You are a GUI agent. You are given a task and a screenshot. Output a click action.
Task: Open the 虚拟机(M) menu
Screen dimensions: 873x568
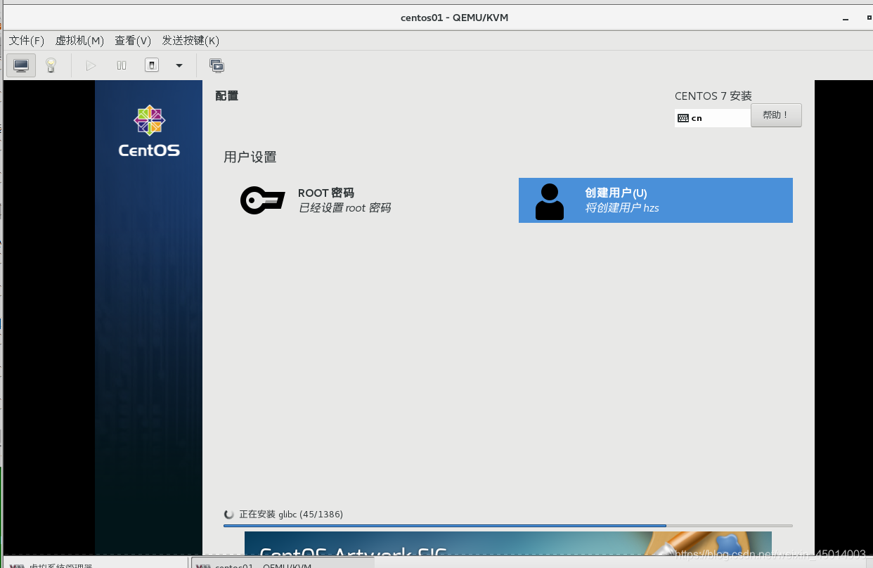pyautogui.click(x=79, y=41)
